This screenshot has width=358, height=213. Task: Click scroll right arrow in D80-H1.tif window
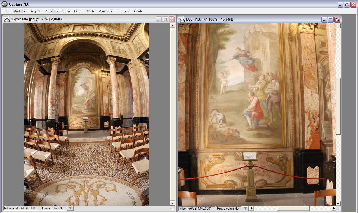(333, 208)
